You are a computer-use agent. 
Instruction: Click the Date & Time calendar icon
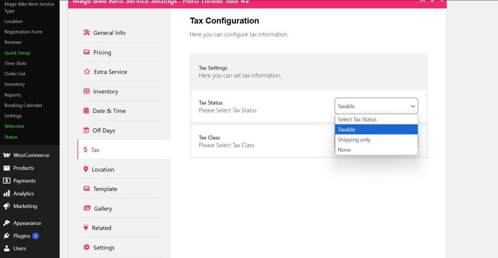[x=87, y=111]
